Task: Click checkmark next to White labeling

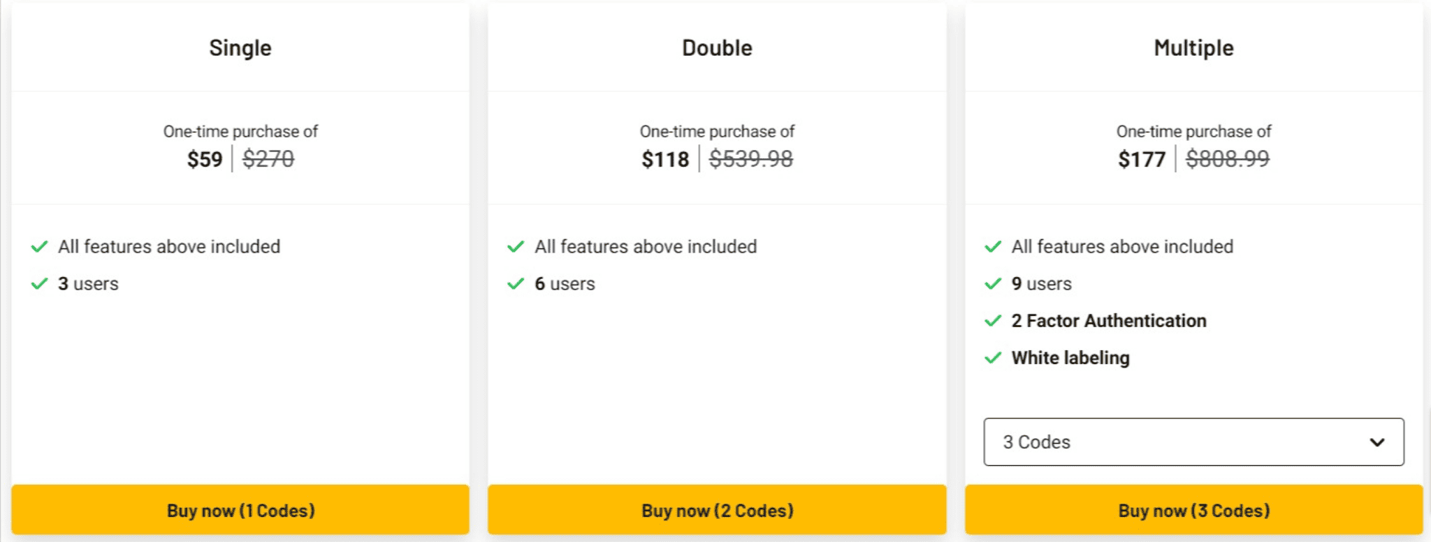Action: coord(993,358)
